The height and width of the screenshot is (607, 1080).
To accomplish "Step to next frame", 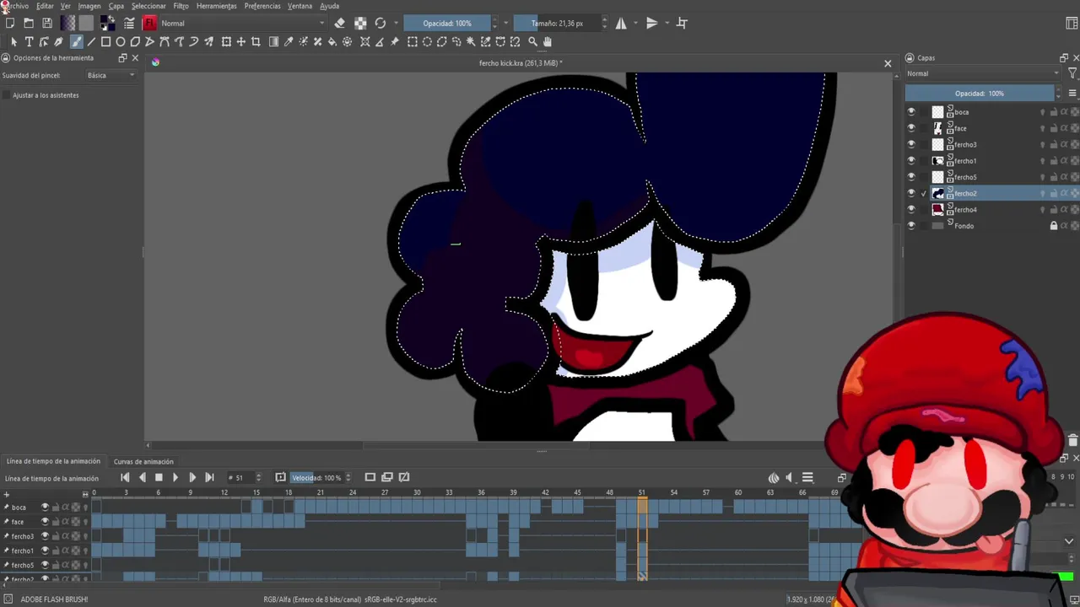I will 192,477.
